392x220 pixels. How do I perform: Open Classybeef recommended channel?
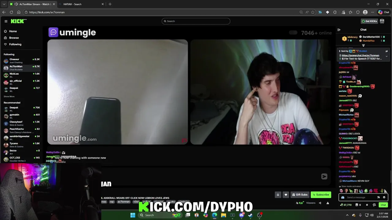[x=21, y=123]
